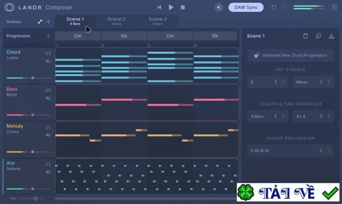Click the LANDR logo icon
The width and height of the screenshot is (342, 204).
tap(9, 7)
